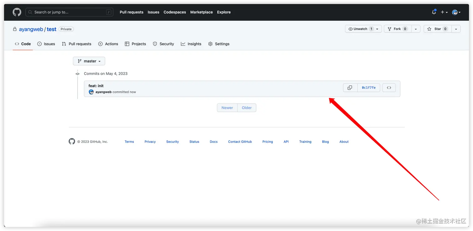This screenshot has width=473, height=231.
Task: Open the Terms footer link
Action: (x=129, y=142)
